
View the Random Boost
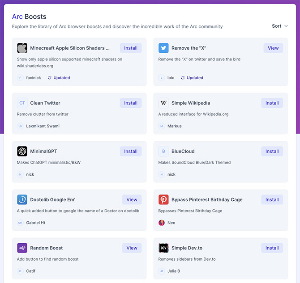(132, 248)
